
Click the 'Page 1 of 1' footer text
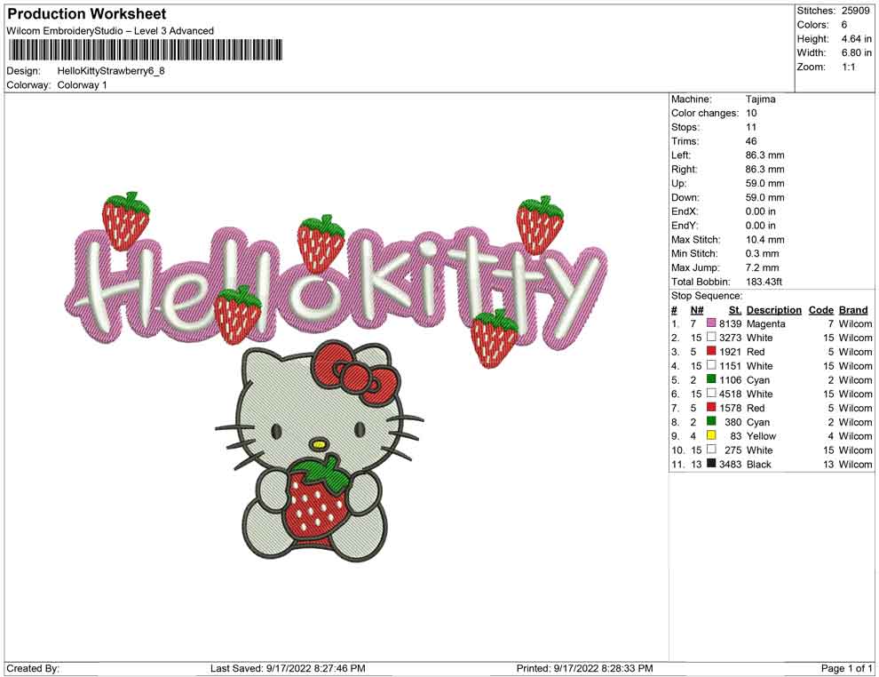pyautogui.click(x=846, y=668)
